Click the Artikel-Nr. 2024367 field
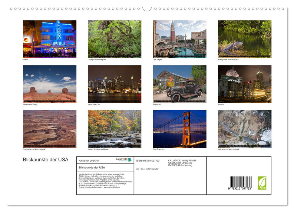This screenshot has height=212, width=294. pyautogui.click(x=88, y=161)
